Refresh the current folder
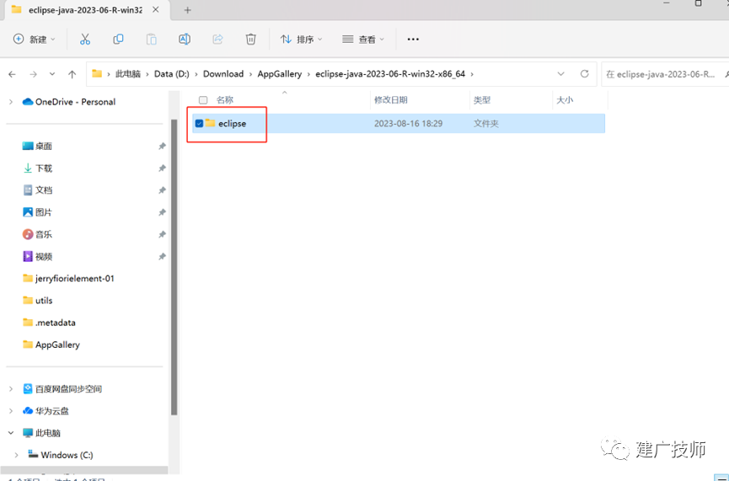 [584, 74]
